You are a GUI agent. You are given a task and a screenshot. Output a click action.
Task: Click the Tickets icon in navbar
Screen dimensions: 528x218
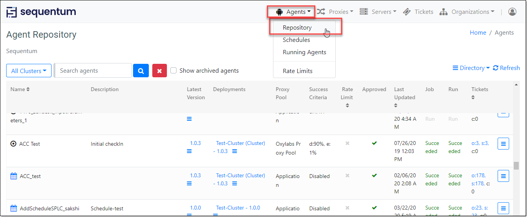point(407,12)
